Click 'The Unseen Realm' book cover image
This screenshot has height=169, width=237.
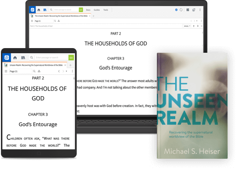pos(192,106)
